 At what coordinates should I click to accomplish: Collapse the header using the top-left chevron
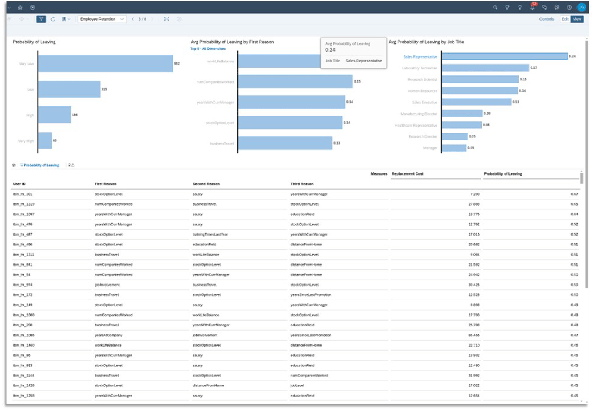pos(9,7)
